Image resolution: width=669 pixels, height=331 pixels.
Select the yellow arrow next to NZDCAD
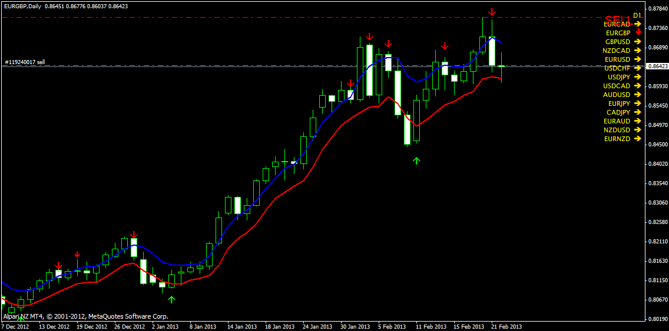pos(637,51)
